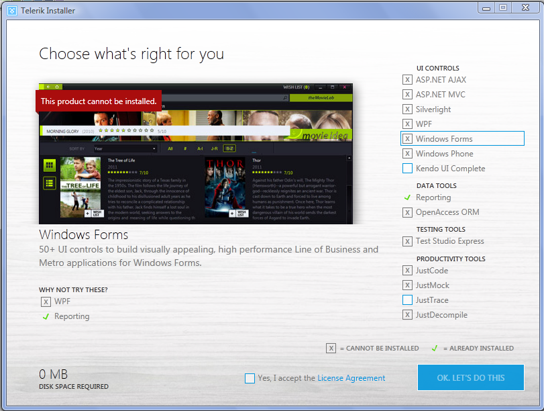Click the WPF checkbox under Why Not Try These
This screenshot has height=411, width=544.
pos(46,302)
